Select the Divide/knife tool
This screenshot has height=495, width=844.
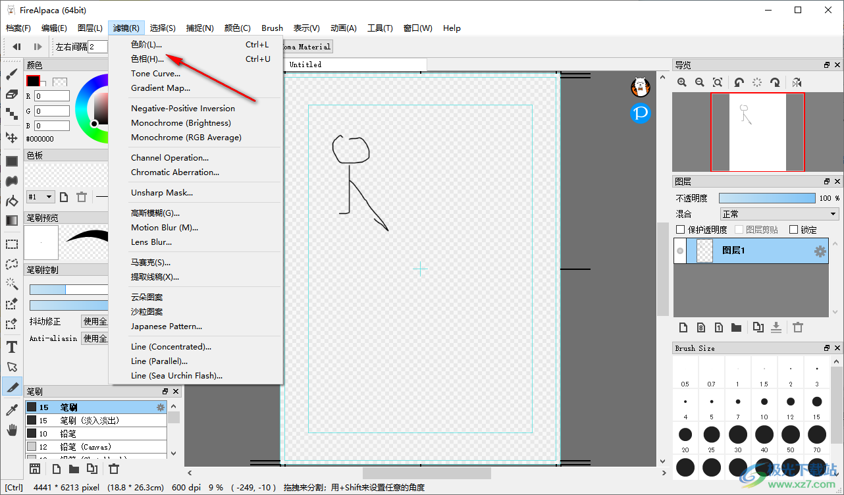(x=12, y=386)
